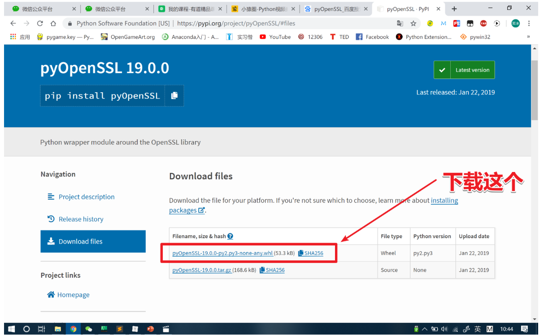Open new browser tab with plus button
Viewport: 544px width, 335px height.
pyautogui.click(x=454, y=9)
